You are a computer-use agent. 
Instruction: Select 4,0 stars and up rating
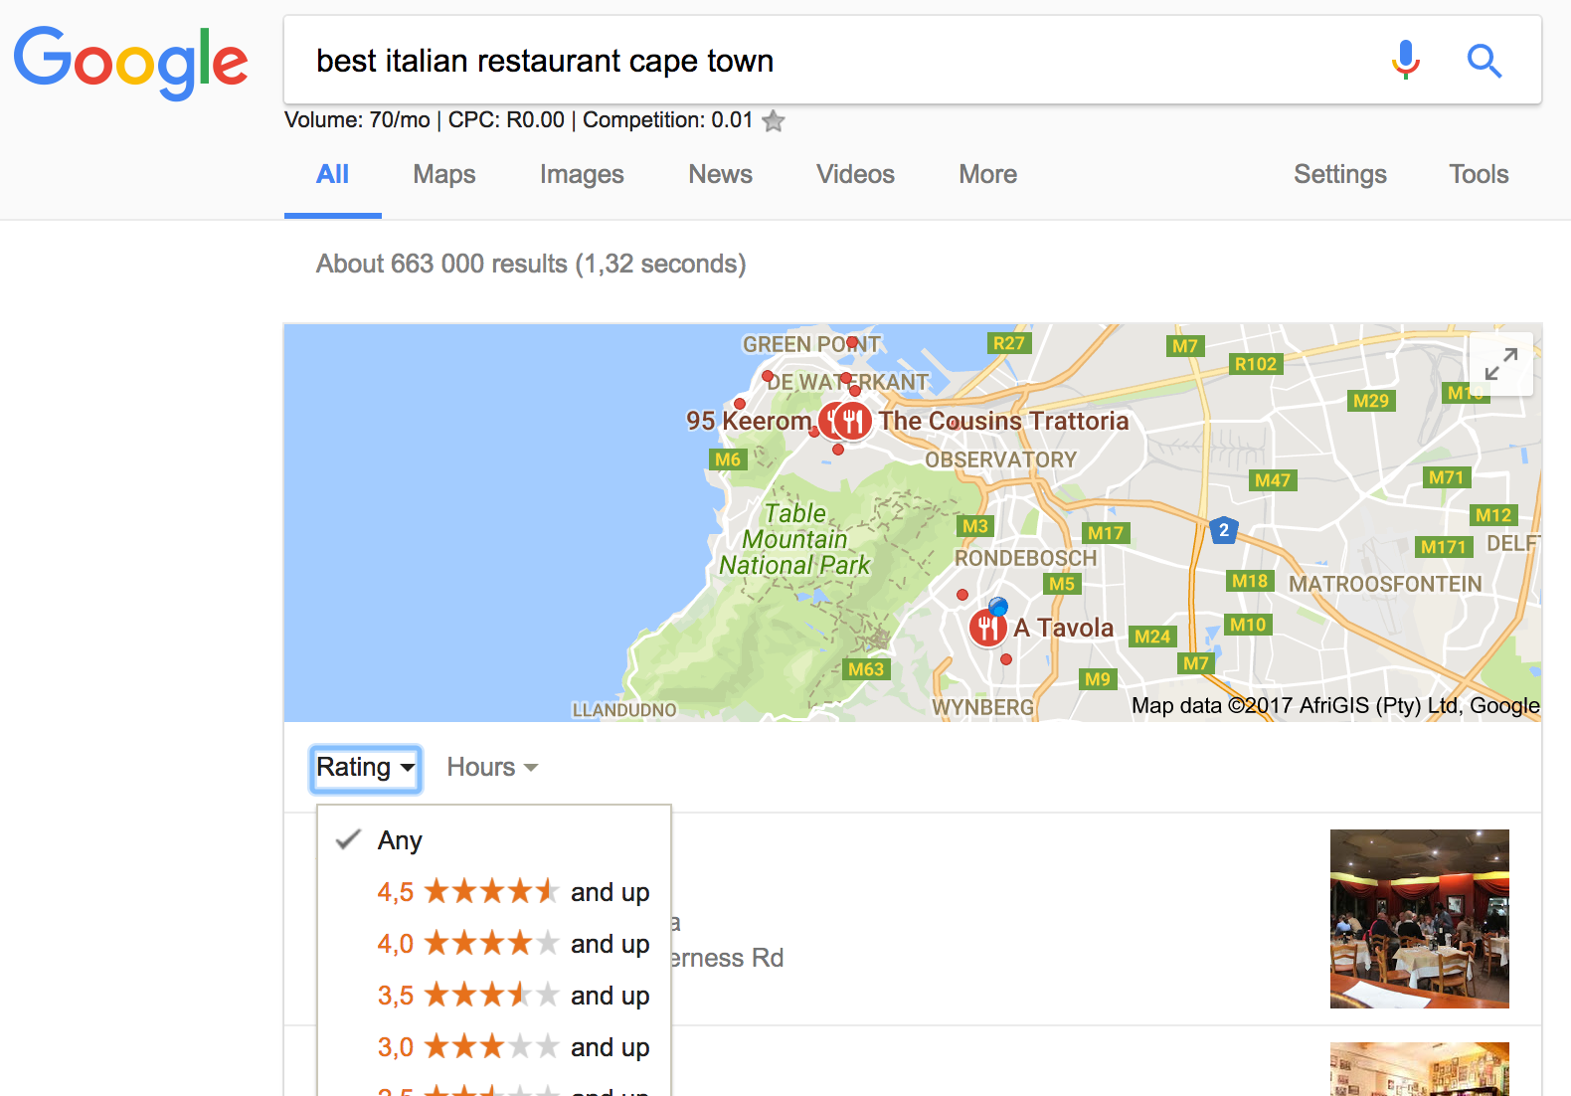pyautogui.click(x=512, y=944)
